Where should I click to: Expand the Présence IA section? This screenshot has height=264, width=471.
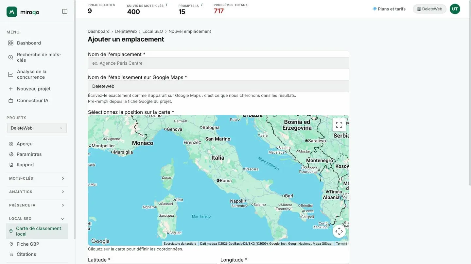click(37, 205)
